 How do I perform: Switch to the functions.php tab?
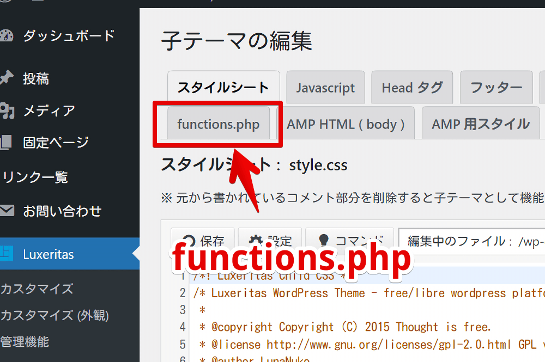(x=219, y=123)
